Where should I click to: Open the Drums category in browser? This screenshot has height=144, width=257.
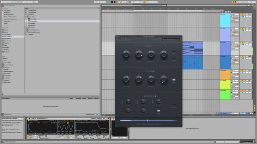pyautogui.click(x=6, y=32)
